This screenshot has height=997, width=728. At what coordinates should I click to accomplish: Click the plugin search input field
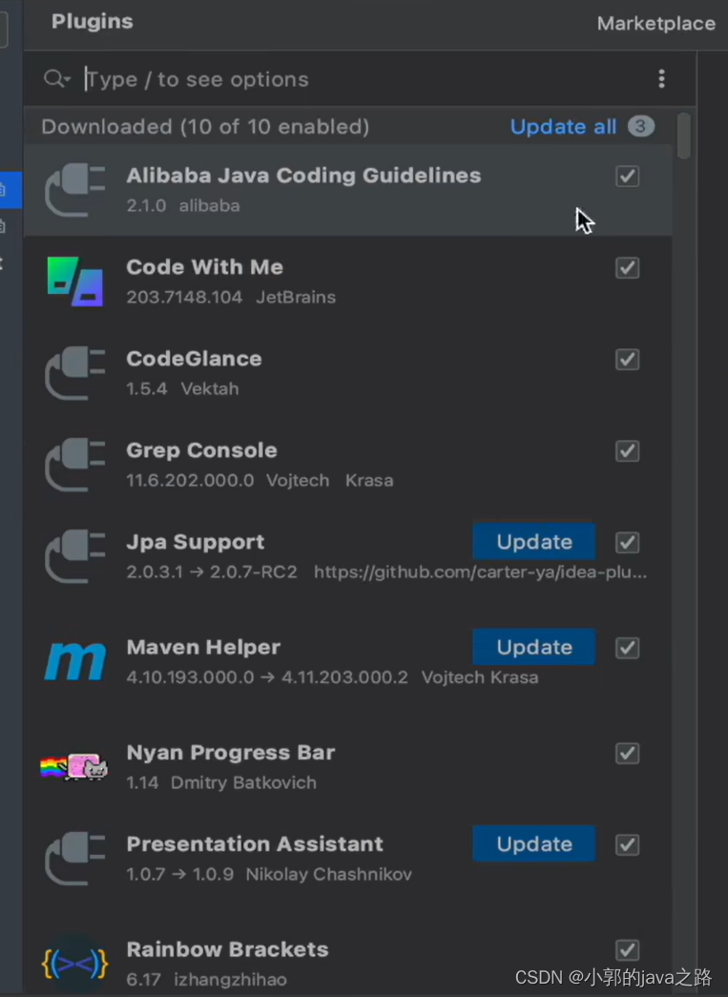tap(286, 79)
